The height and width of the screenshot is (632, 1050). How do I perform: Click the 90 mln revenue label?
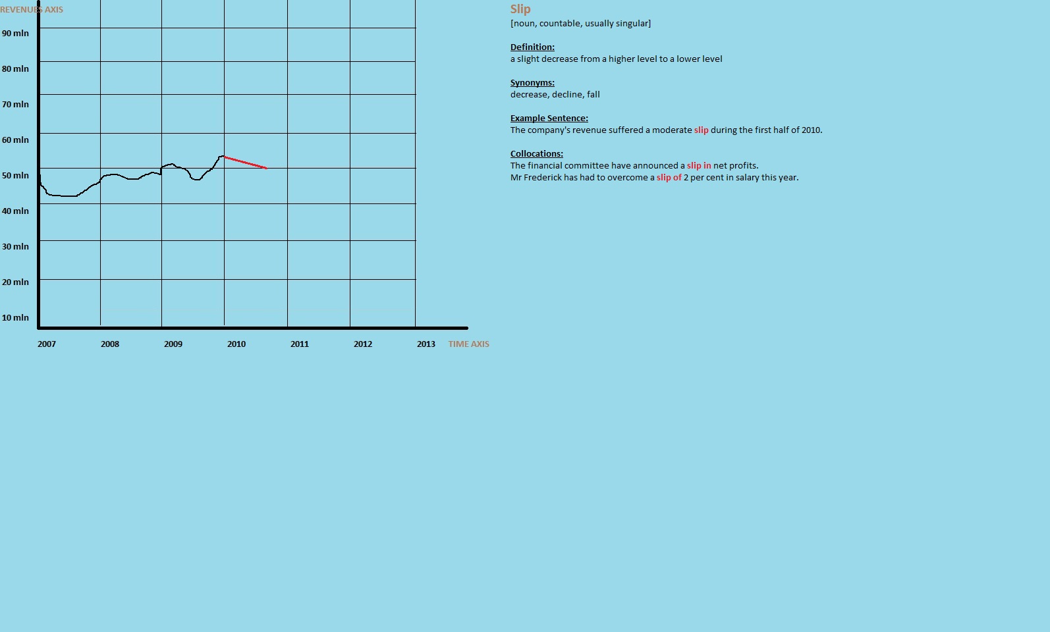click(x=15, y=33)
